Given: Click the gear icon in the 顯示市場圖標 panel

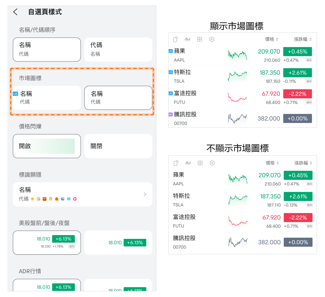Looking at the screenshot, I should [x=212, y=39].
